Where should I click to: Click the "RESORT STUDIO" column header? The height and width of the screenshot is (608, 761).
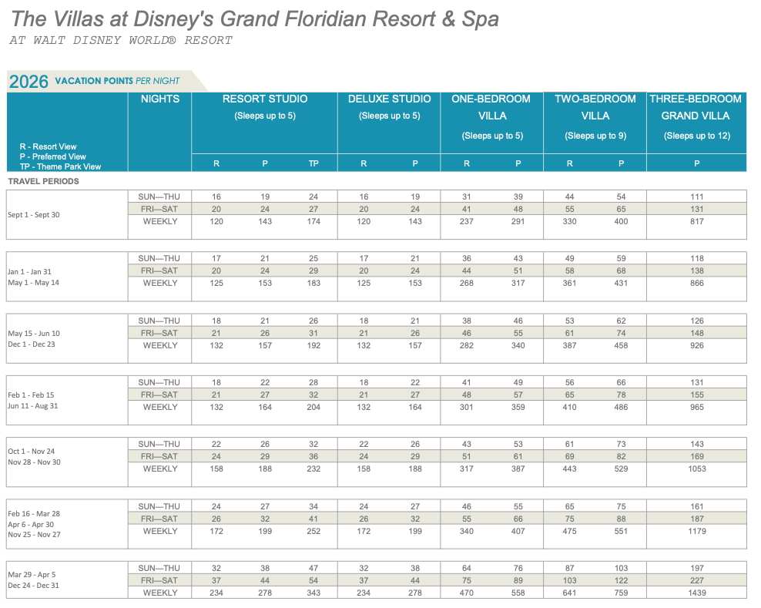(265, 99)
